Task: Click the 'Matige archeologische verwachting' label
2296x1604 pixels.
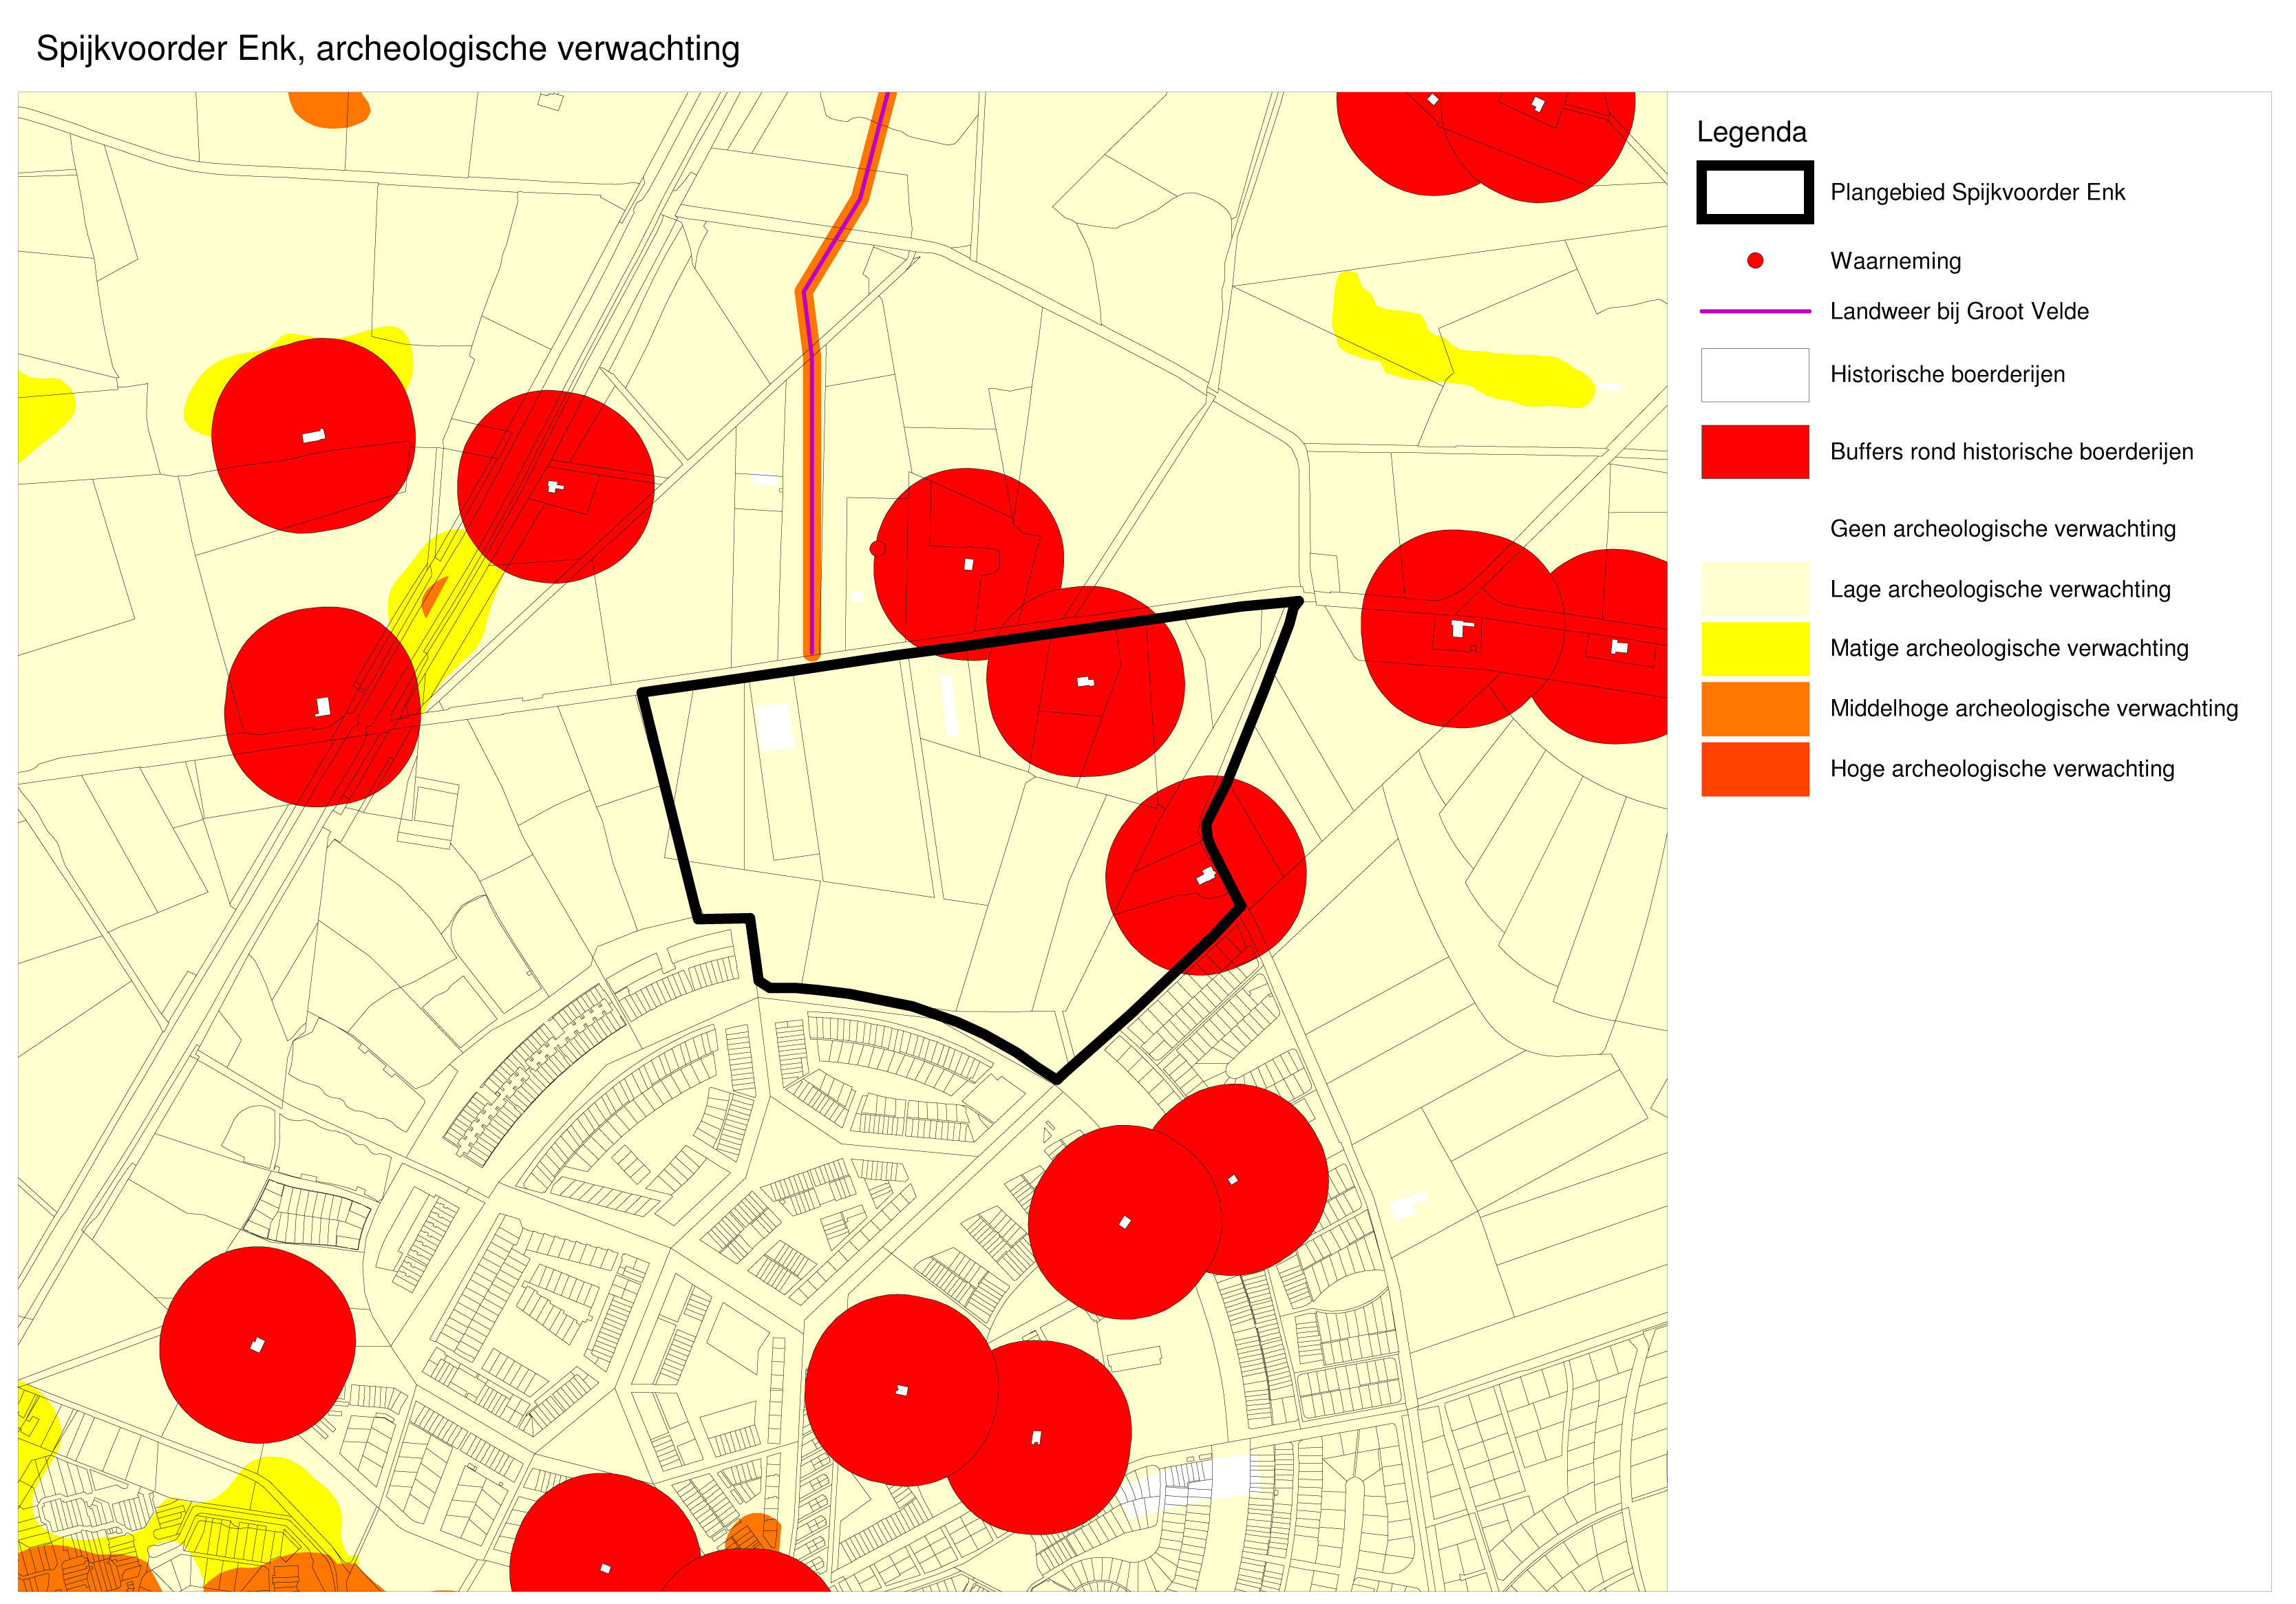Action: click(2009, 648)
